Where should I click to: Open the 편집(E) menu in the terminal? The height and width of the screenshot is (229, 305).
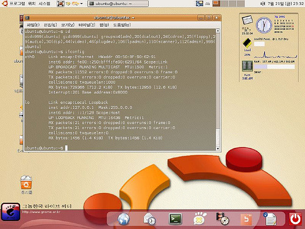coord(50,25)
